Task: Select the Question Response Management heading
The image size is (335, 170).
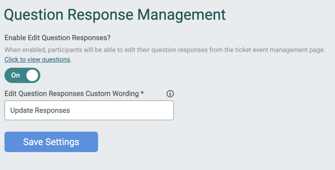Action: [115, 14]
